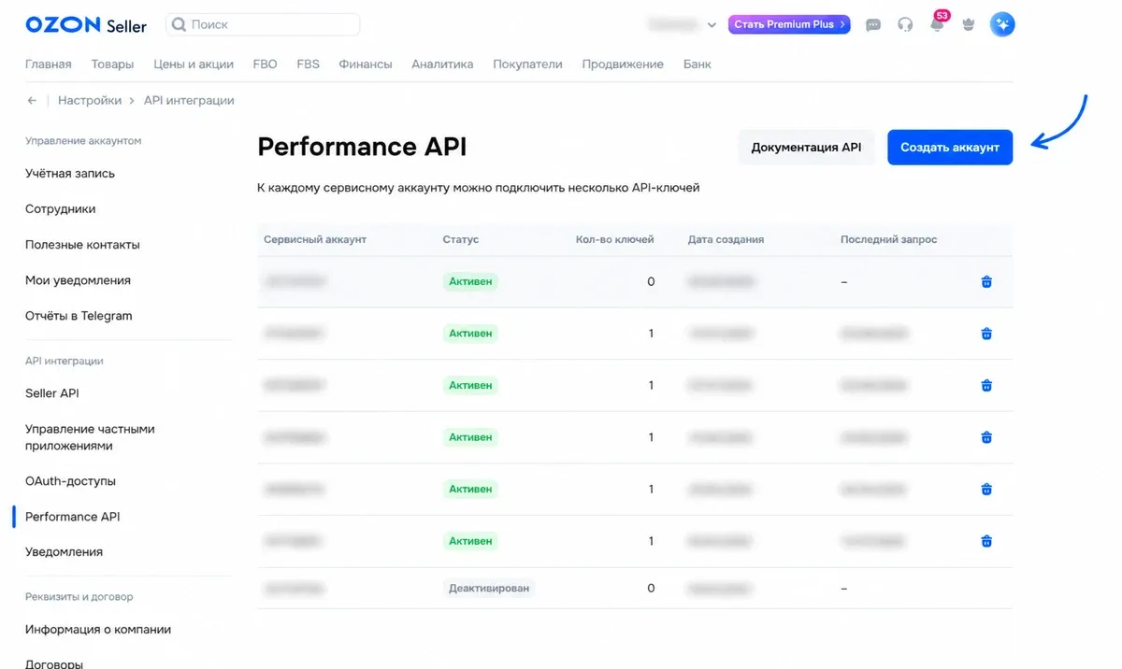Image resolution: width=1122 pixels, height=669 pixels.
Task: Open OAuth-доступы in sidebar
Action: click(70, 481)
